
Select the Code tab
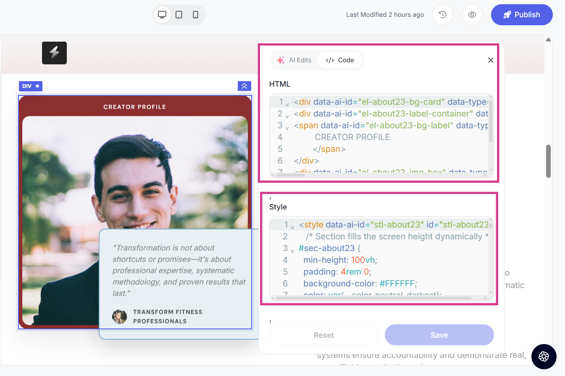340,60
